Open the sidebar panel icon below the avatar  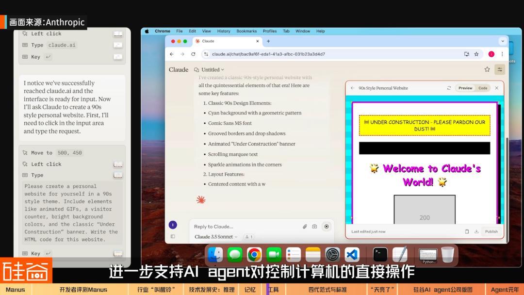[x=173, y=236]
